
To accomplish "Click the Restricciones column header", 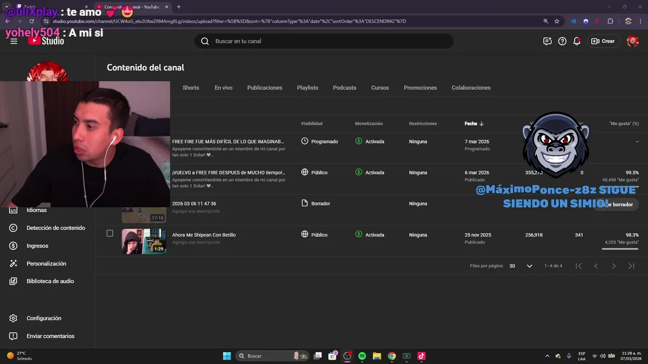I will coord(423,123).
